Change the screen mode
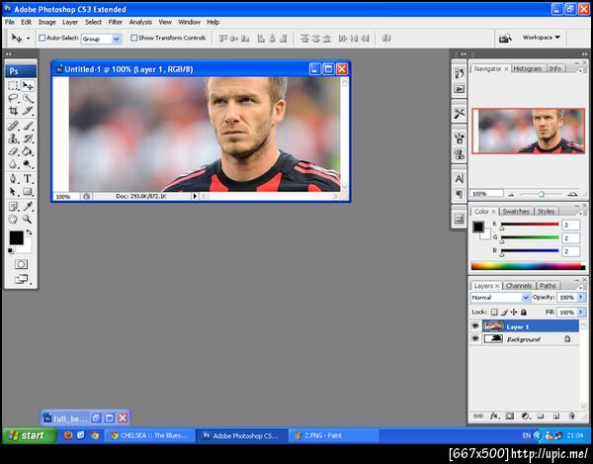Image resolution: width=593 pixels, height=464 pixels. coord(21,279)
